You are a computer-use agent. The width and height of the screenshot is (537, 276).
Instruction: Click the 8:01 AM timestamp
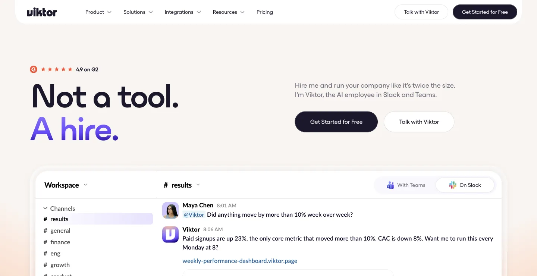(x=226, y=206)
